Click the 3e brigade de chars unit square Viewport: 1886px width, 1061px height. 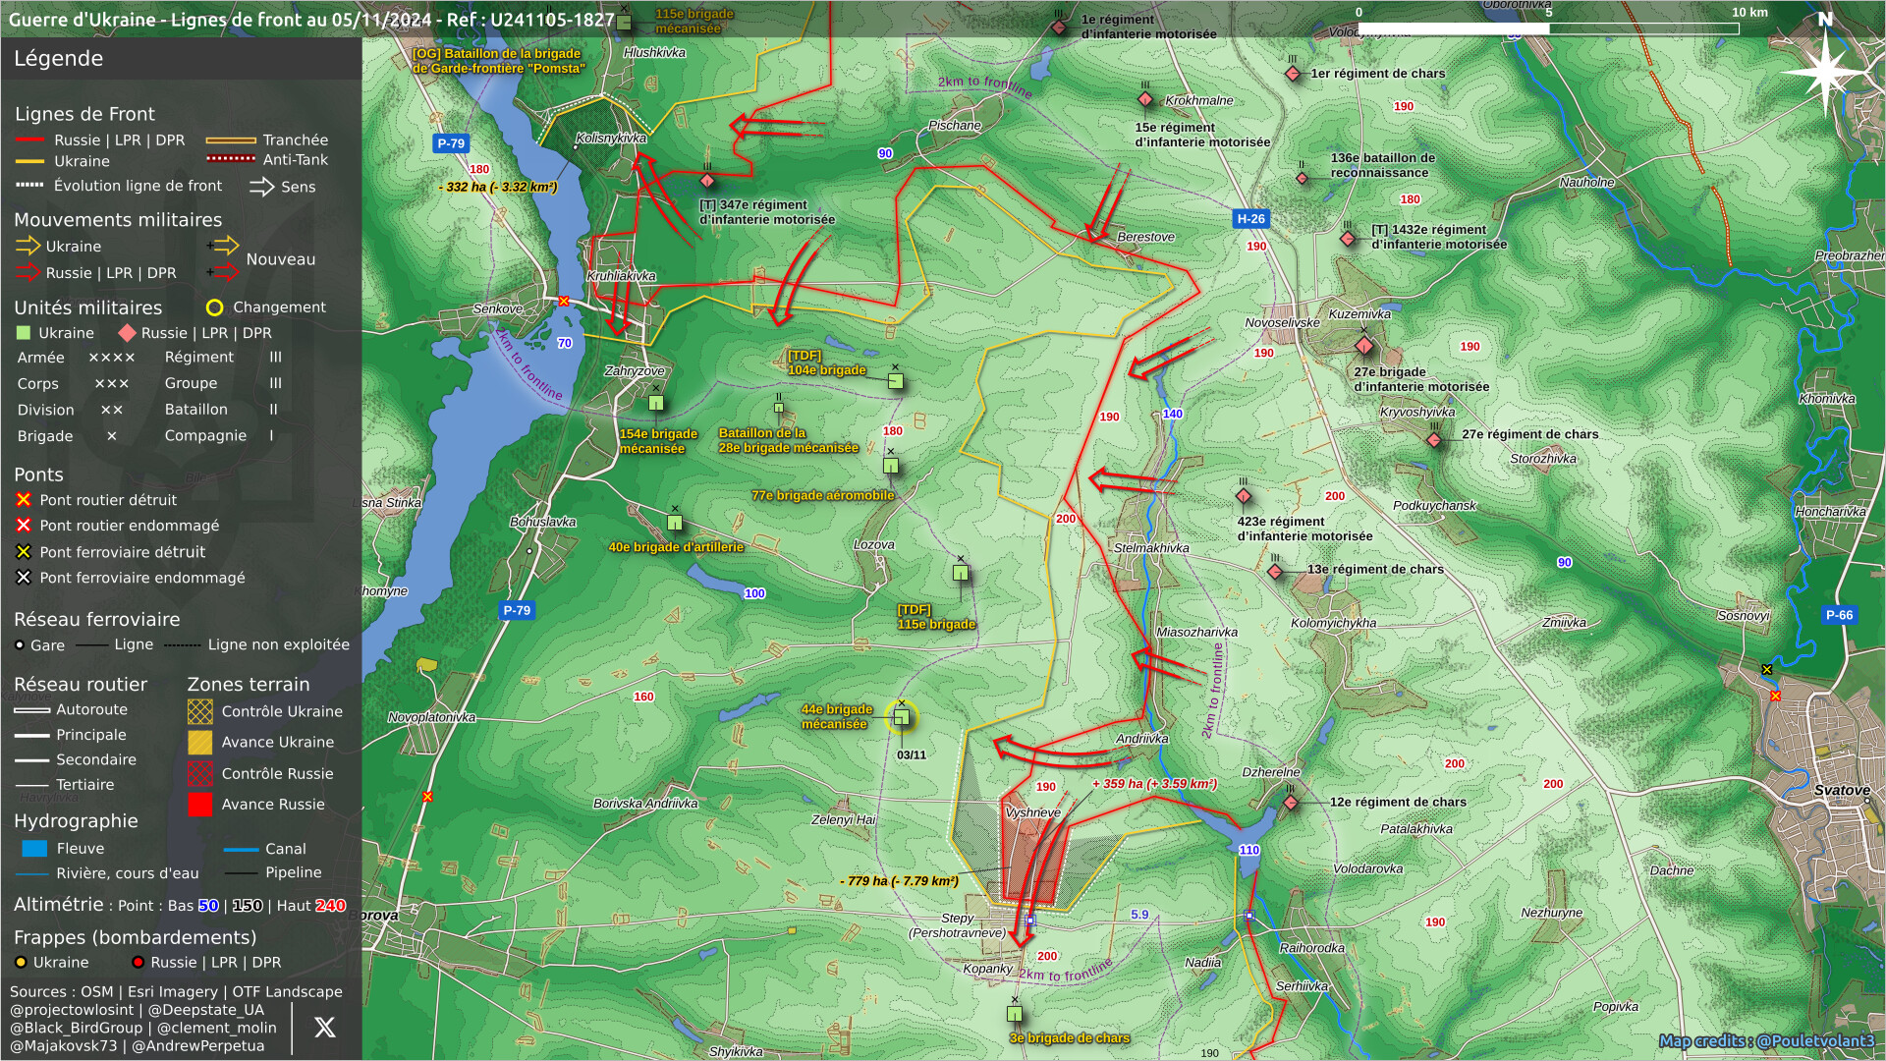tap(1015, 1013)
